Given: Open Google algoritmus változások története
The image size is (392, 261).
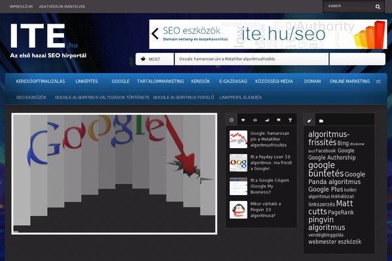Looking at the screenshot, I should tap(102, 97).
